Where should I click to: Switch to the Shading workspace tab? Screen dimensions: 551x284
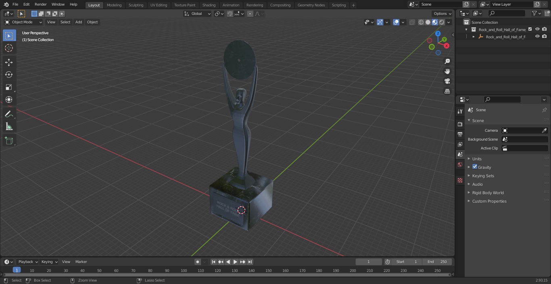(x=209, y=5)
